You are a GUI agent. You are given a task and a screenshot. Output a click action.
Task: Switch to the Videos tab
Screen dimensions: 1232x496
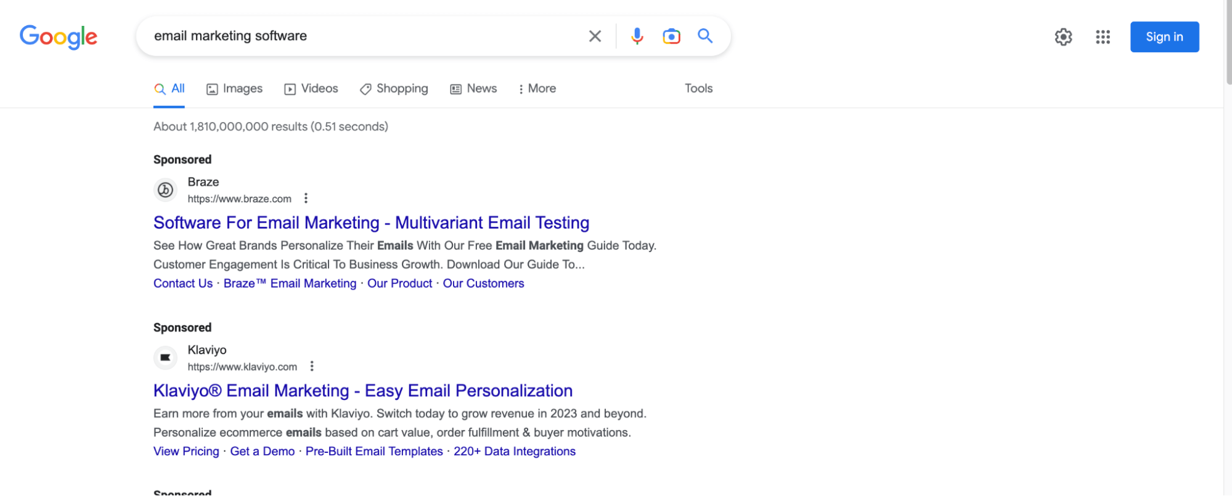coord(311,89)
